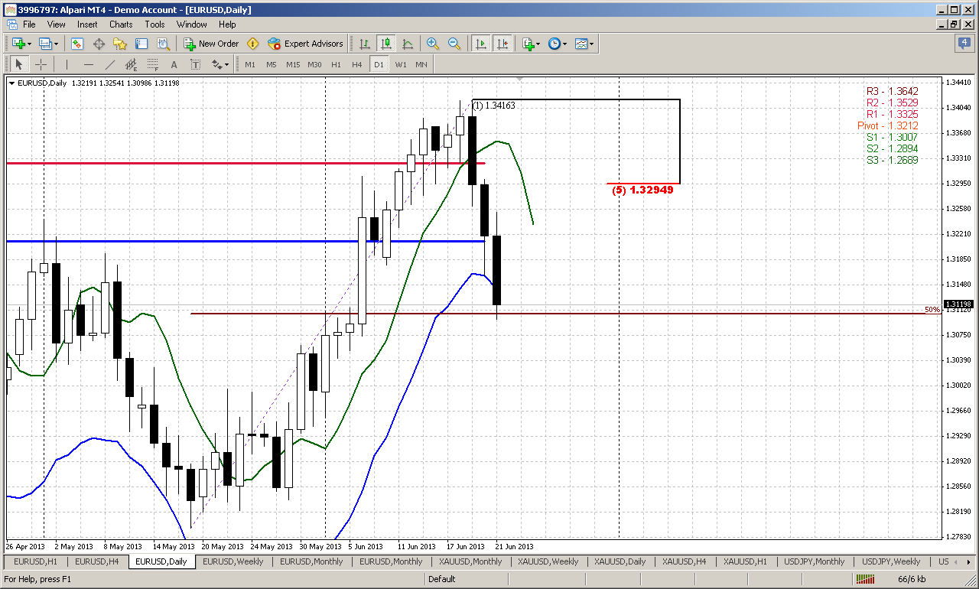
Task: Zoom in on the chart
Action: coord(432,44)
